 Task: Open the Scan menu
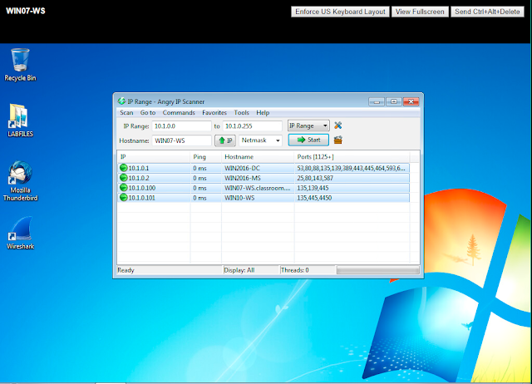tap(126, 112)
